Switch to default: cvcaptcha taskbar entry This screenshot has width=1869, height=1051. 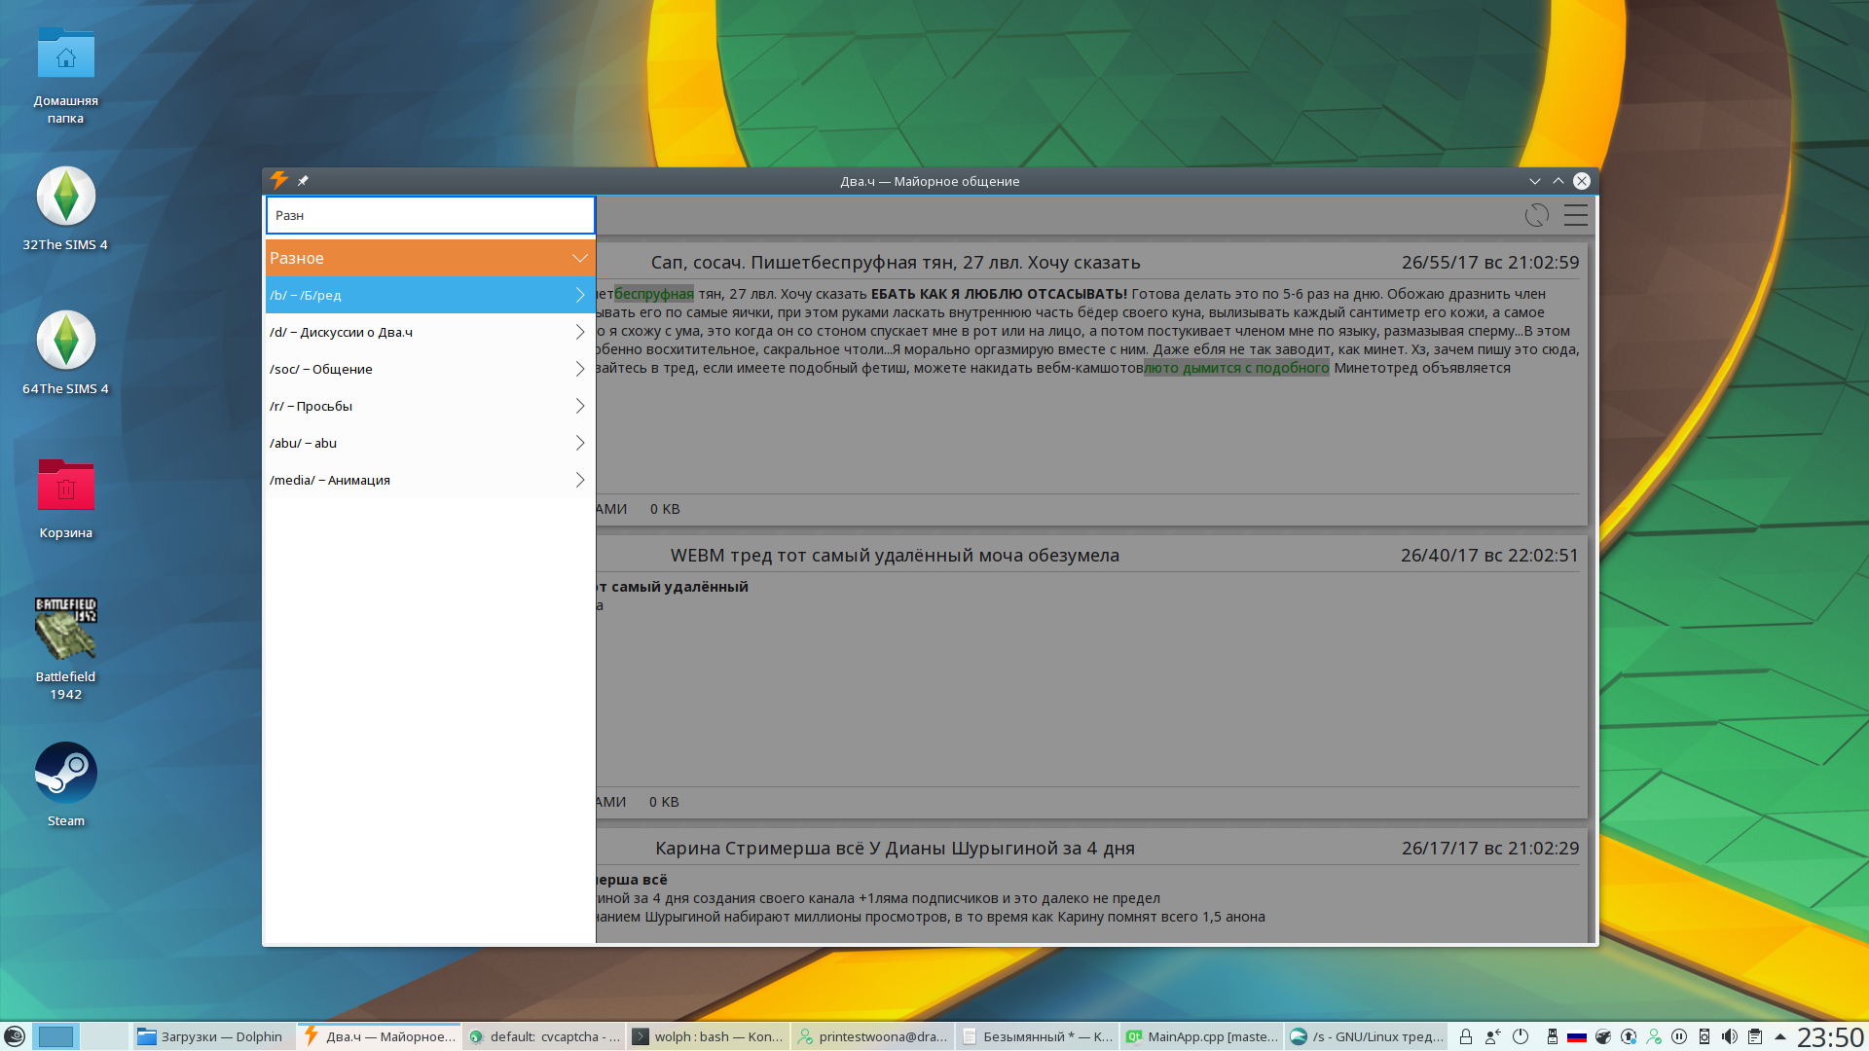[543, 1036]
